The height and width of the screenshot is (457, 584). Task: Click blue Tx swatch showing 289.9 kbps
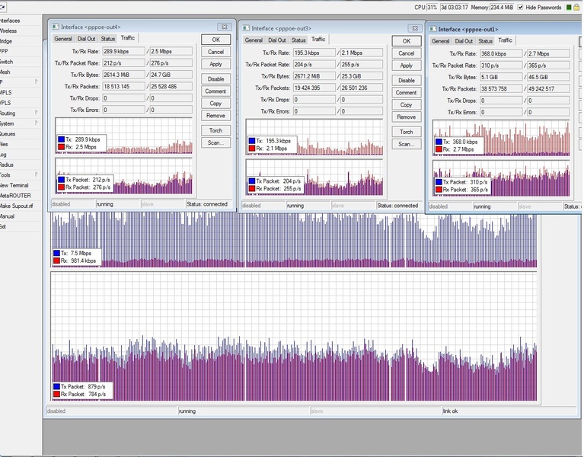pos(62,139)
